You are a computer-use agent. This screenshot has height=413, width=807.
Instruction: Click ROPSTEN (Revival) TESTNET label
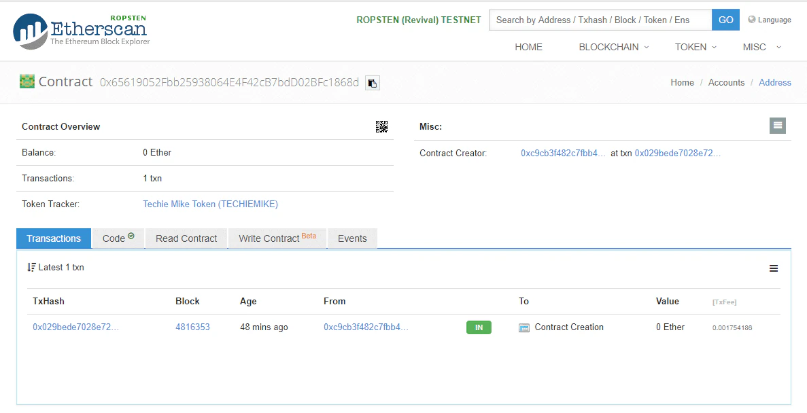coord(418,20)
